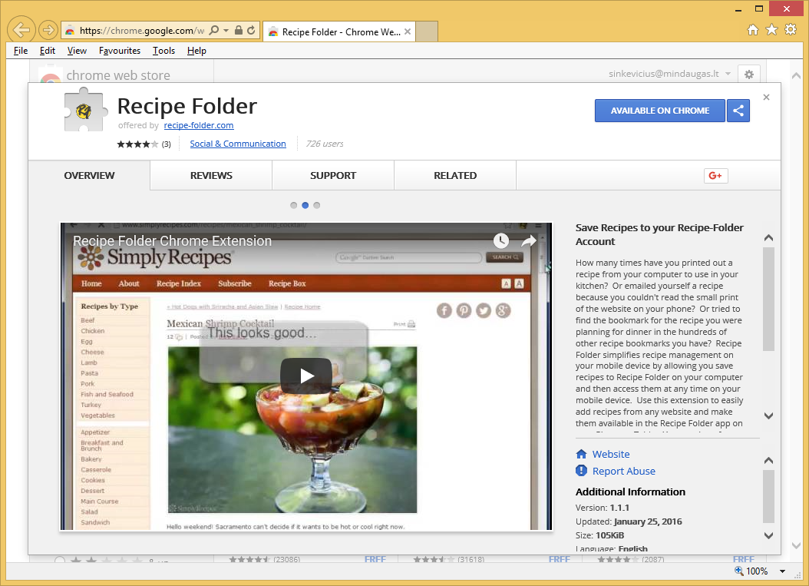The width and height of the screenshot is (809, 586).
Task: Open the extension Website link
Action: 611,455
